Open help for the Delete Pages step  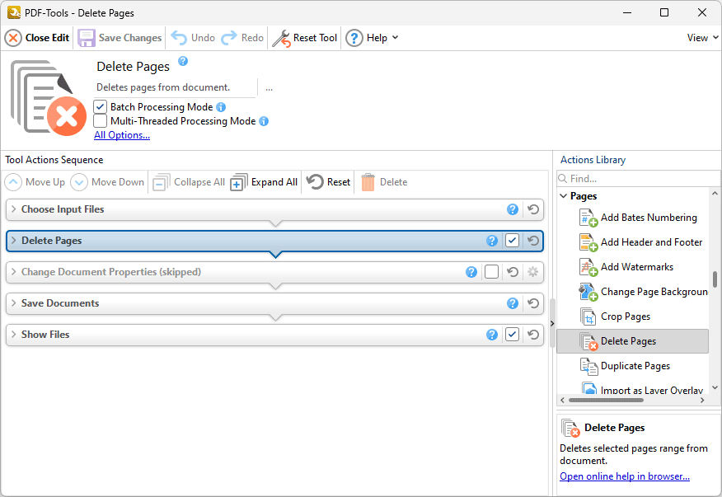pos(492,241)
